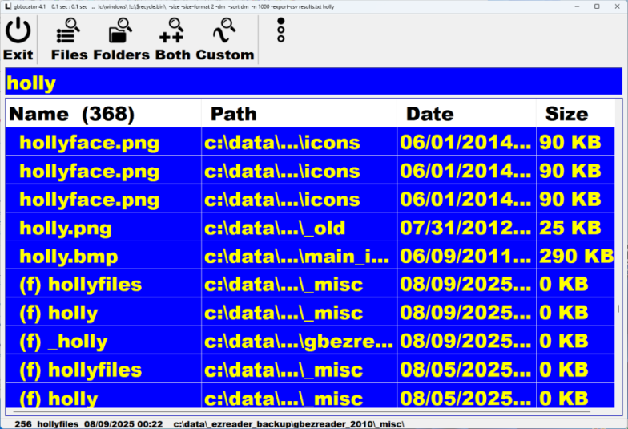Choose the Both search mode icon
This screenshot has height=429, width=628.
tap(172, 32)
